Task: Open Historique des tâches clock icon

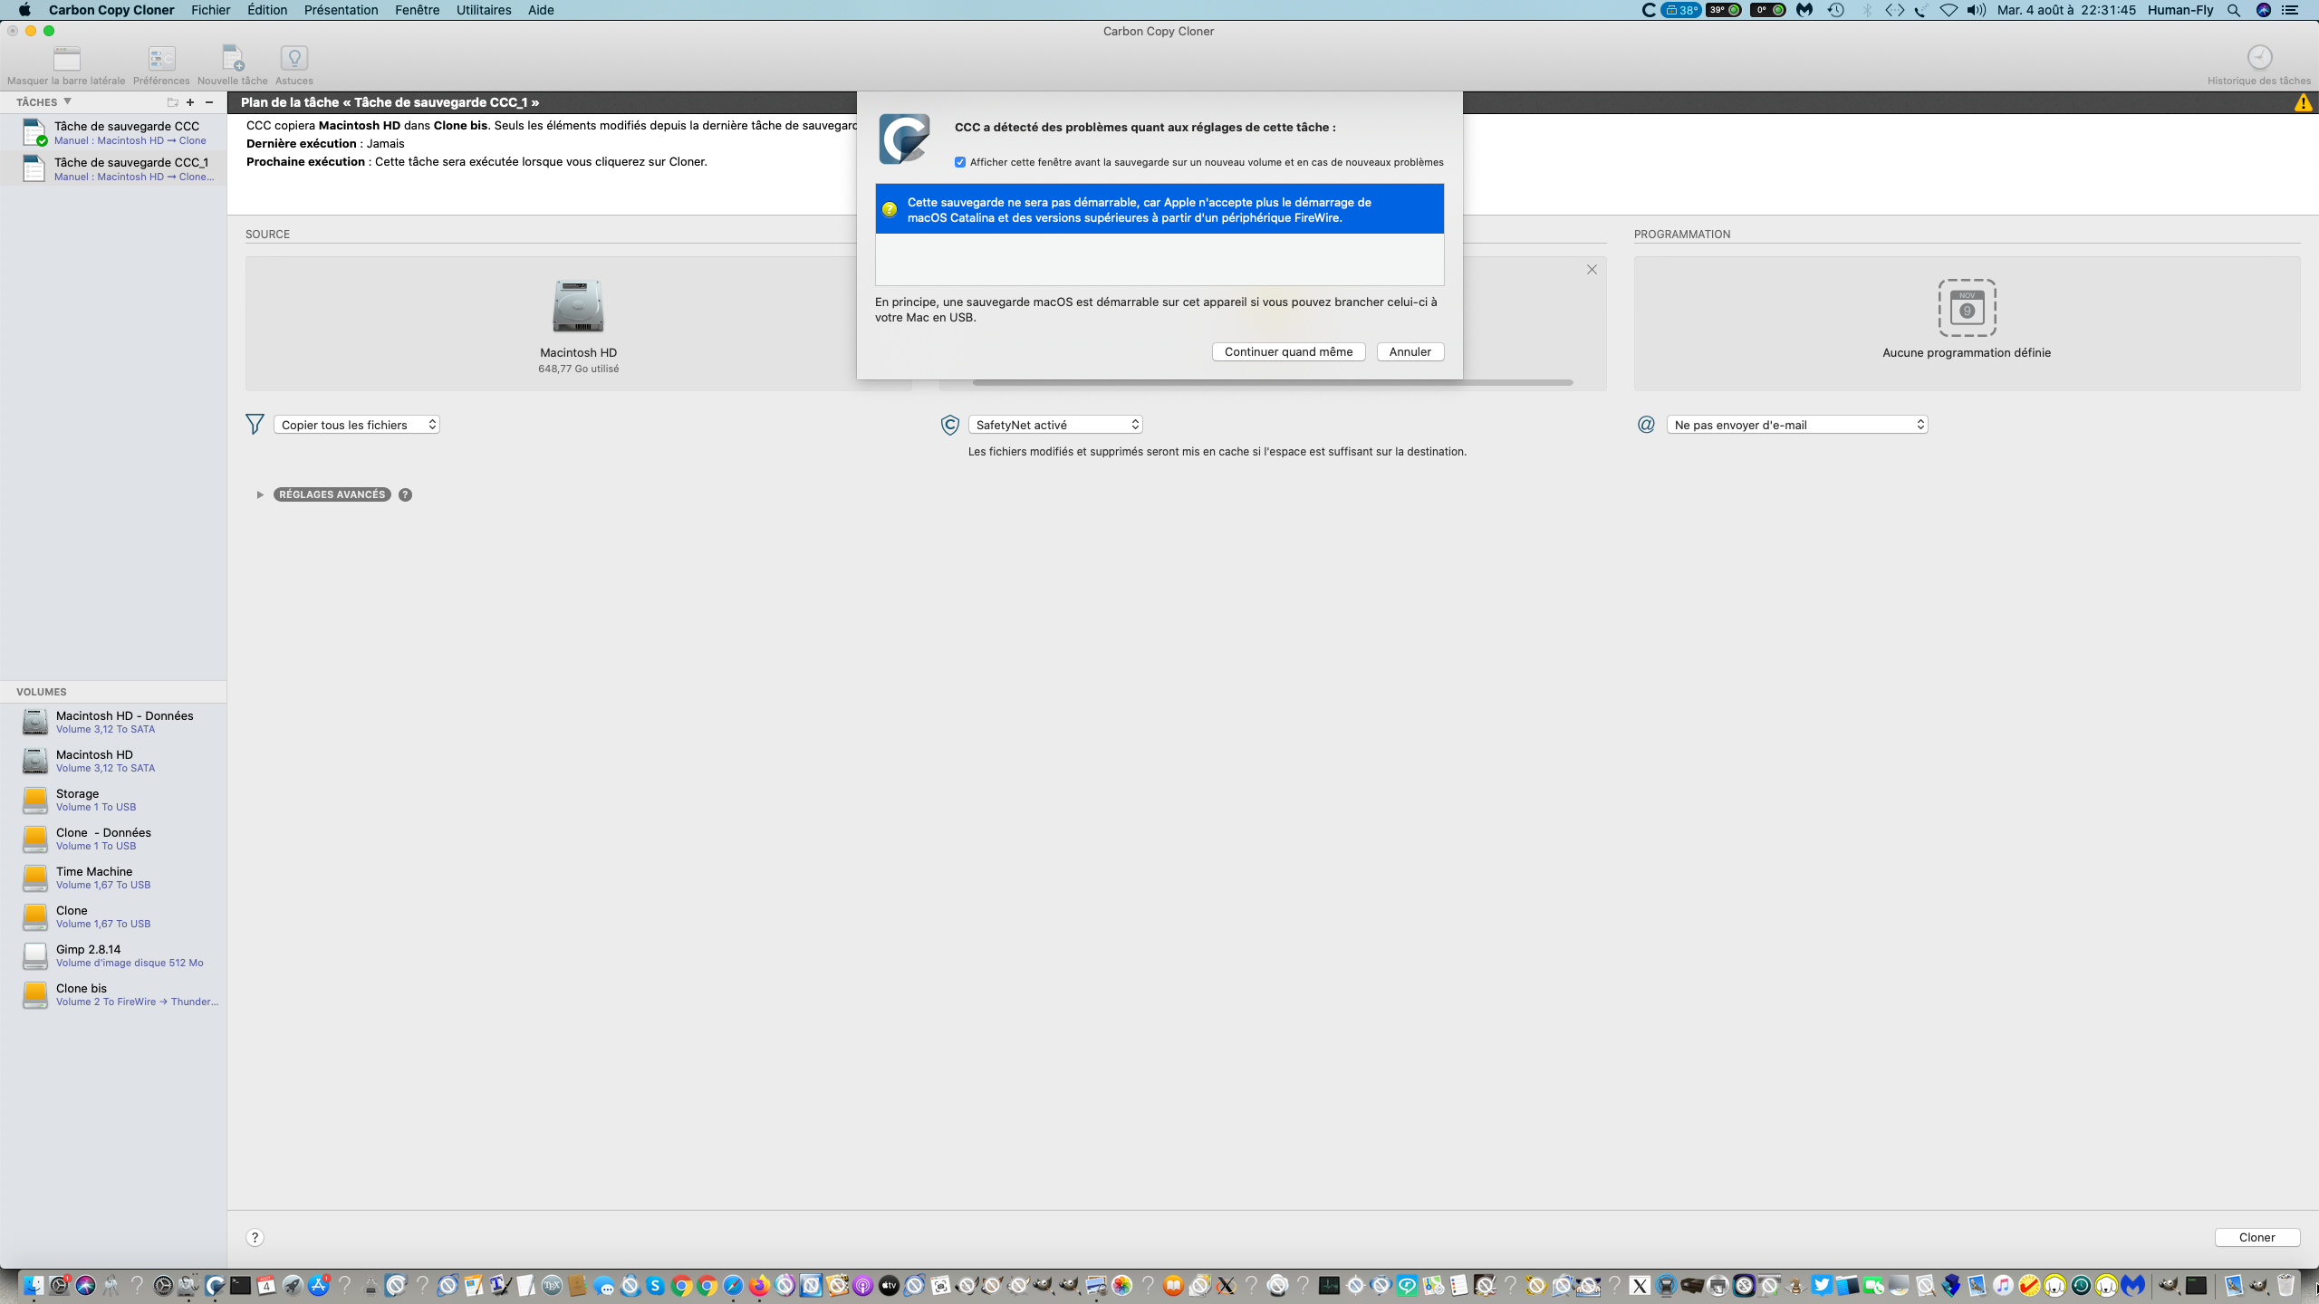Action: [2259, 57]
